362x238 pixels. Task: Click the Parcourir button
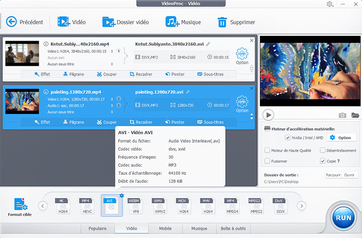click(x=333, y=175)
